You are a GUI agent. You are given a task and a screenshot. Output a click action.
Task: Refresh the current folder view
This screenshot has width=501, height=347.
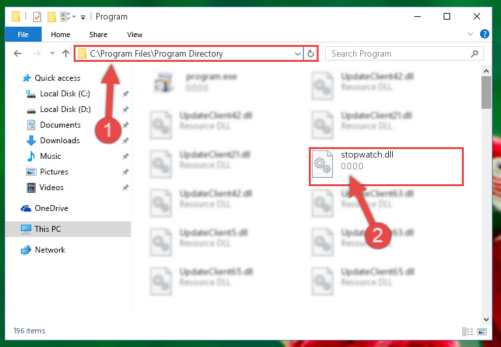310,53
